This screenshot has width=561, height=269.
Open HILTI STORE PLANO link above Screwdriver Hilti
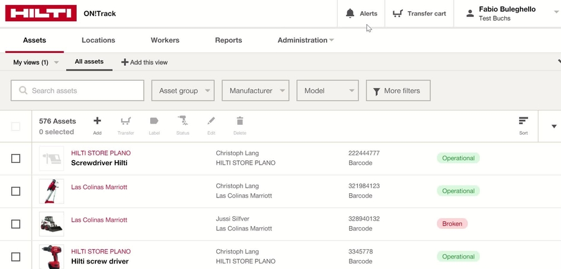[x=101, y=153]
